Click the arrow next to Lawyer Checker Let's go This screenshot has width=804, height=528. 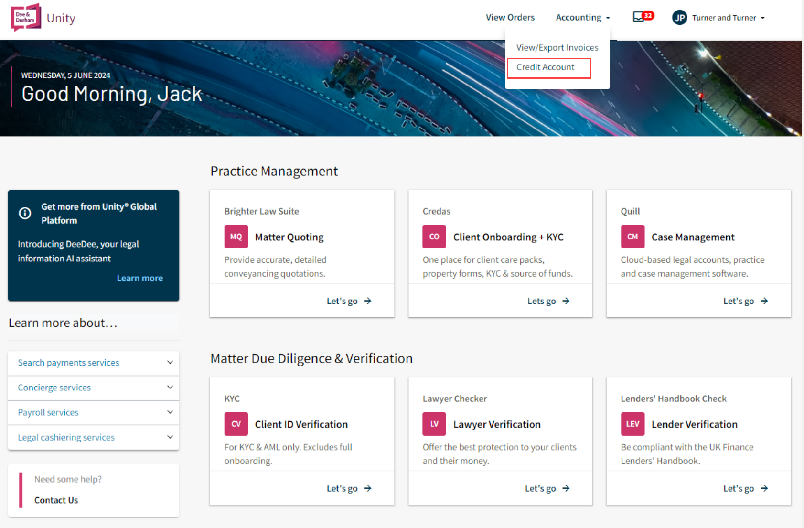click(x=566, y=488)
